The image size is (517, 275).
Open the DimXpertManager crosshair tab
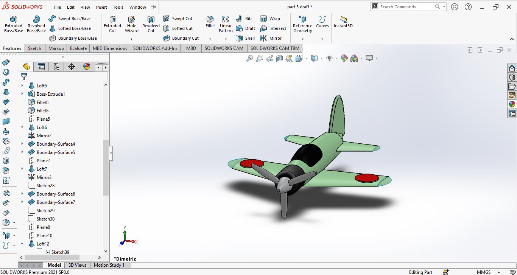72,67
